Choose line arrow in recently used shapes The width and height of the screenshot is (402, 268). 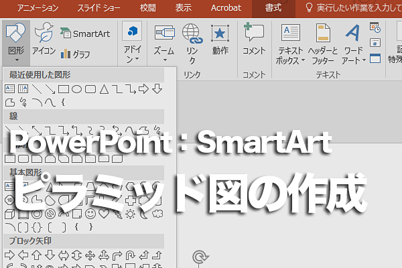[x=50, y=89]
